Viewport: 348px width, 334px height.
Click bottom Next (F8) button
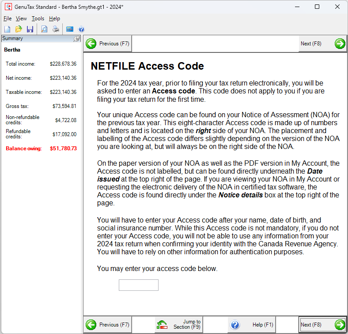click(322, 325)
